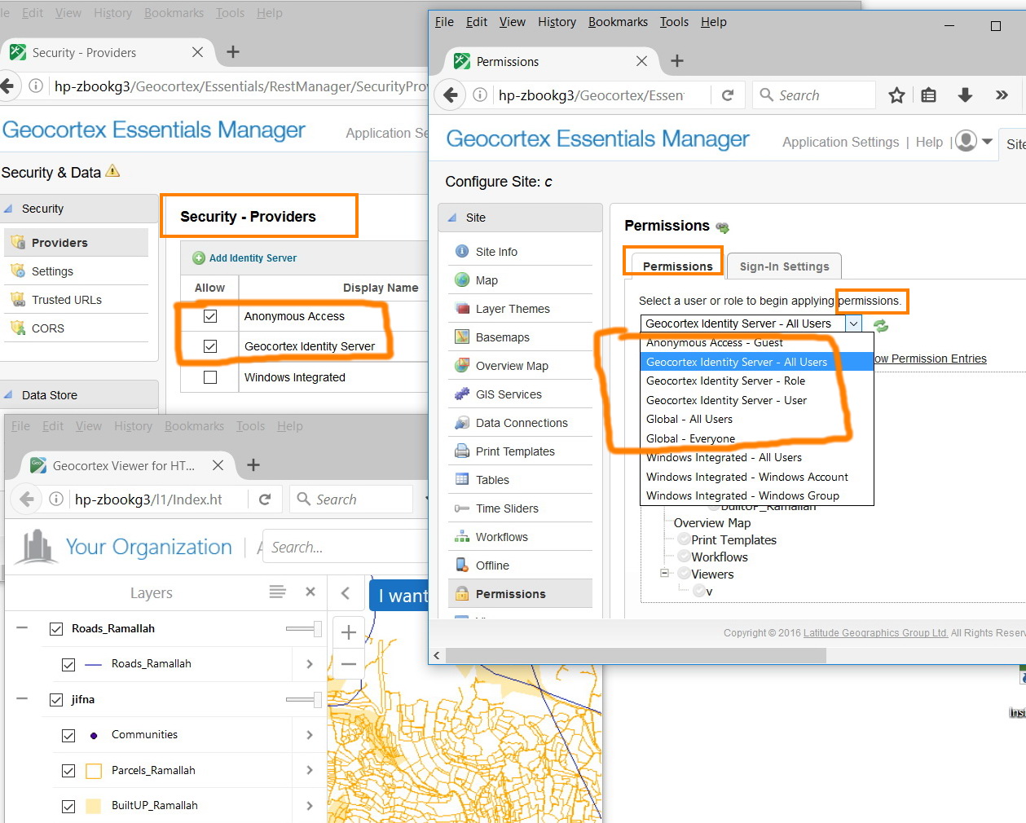Screen dimensions: 1026x823
Task: Collapse the Roads_Ramallah layer group
Action: pyautogui.click(x=22, y=628)
